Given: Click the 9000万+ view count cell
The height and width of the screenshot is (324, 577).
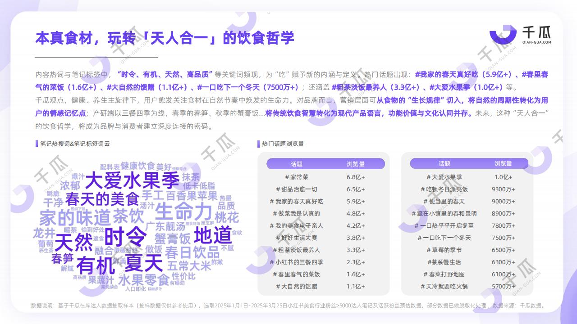Looking at the screenshot, I should pos(504,202).
